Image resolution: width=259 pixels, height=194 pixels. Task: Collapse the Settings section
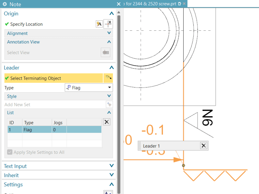point(112,184)
